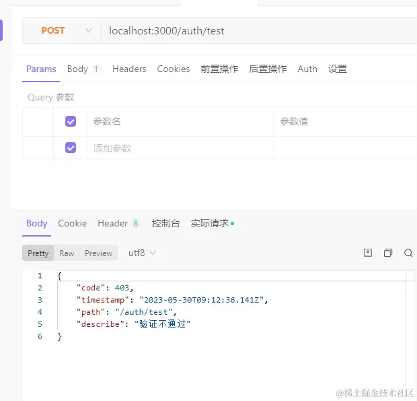Image resolution: width=417 pixels, height=401 pixels.
Task: Open the Headers tab
Action: (129, 69)
